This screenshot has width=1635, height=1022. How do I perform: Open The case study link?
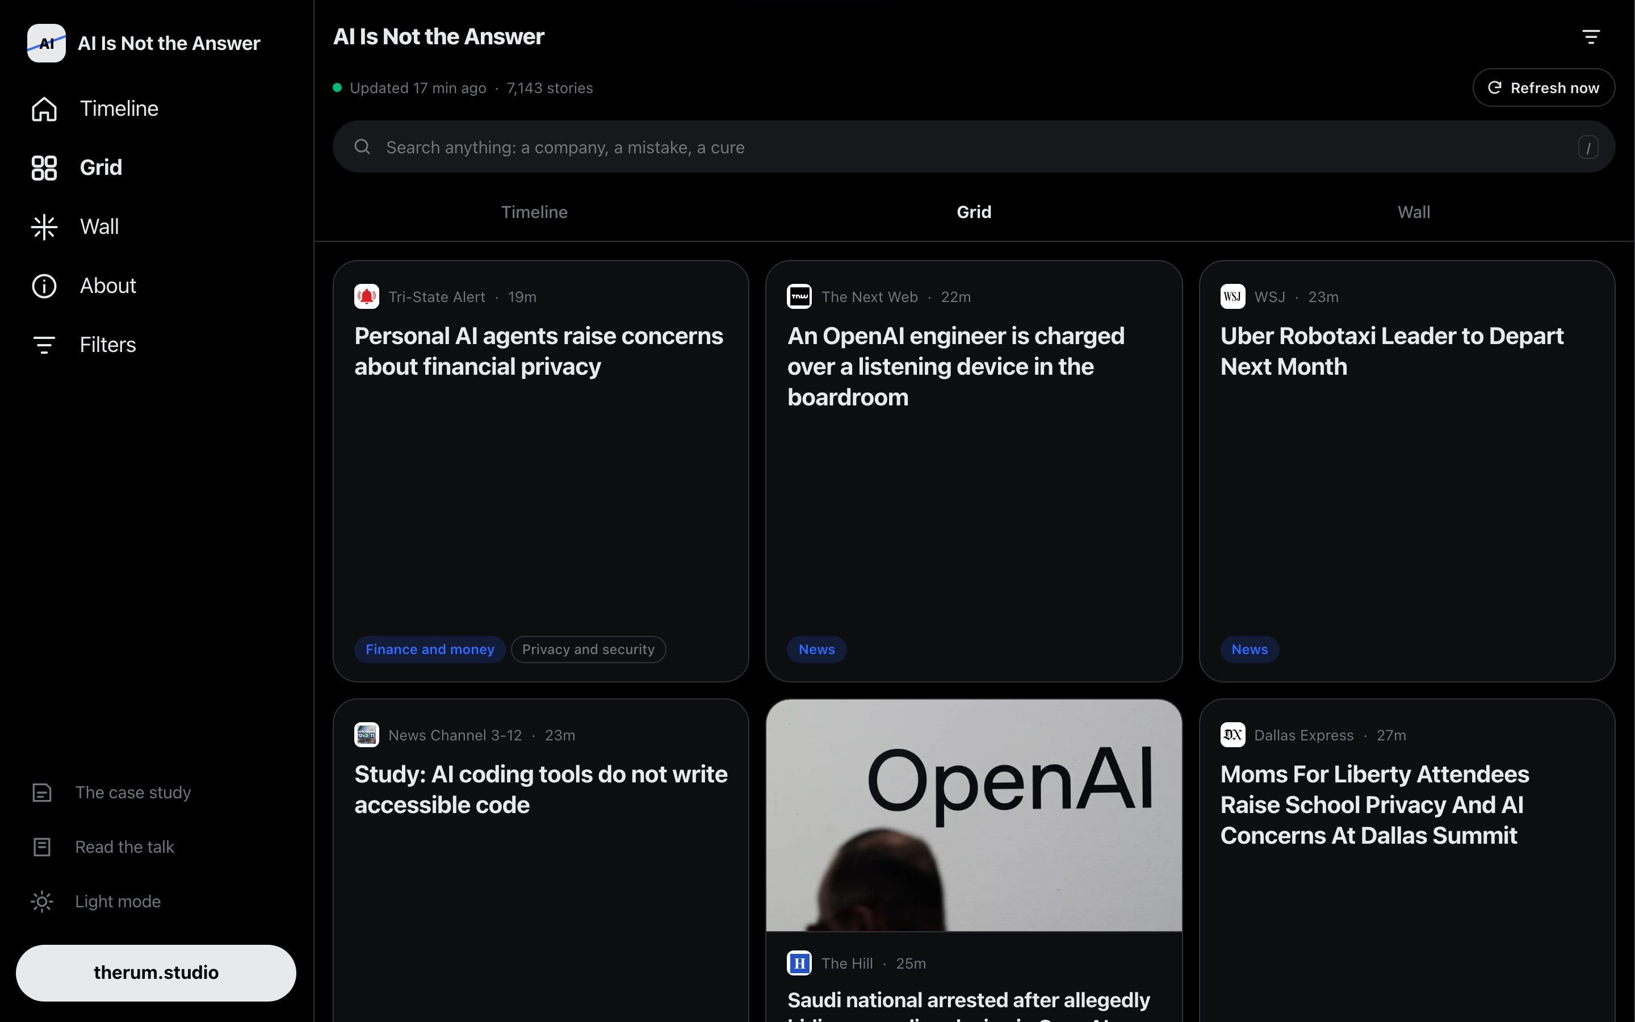click(x=133, y=792)
